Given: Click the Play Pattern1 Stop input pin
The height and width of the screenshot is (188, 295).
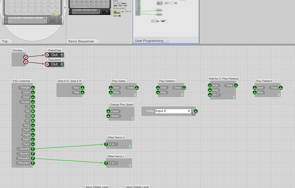Looking at the screenshot, I should click(158, 92).
